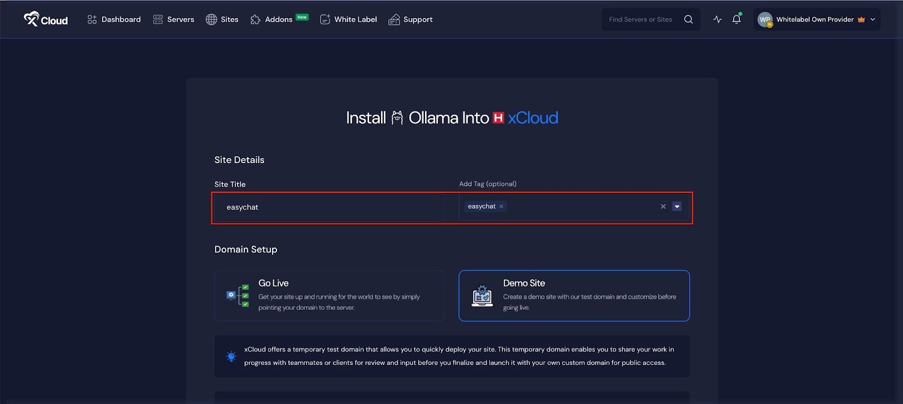The width and height of the screenshot is (903, 404).
Task: Select the Demo Site domain option
Action: tap(574, 296)
